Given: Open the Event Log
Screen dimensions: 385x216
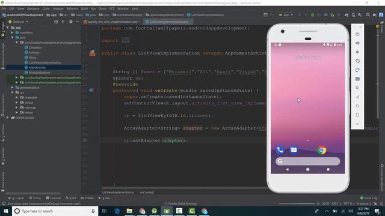Looking at the screenshot, I should 368,198.
